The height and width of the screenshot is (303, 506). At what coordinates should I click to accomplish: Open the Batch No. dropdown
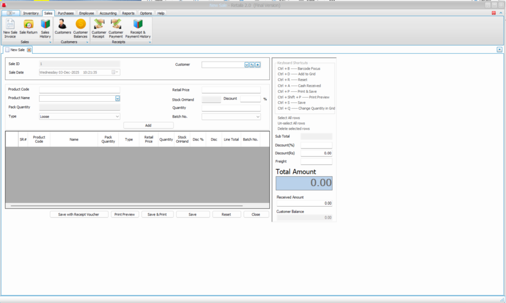pyautogui.click(x=257, y=116)
